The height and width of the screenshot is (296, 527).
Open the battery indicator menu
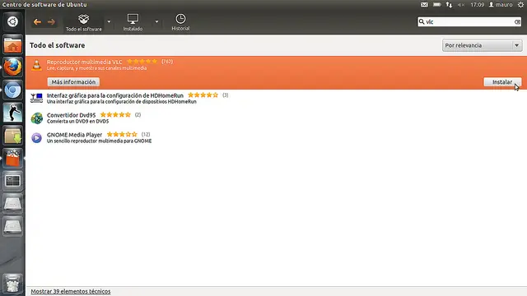click(x=437, y=5)
